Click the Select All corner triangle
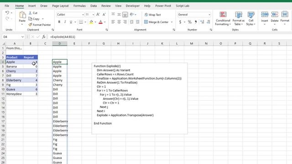The width and height of the screenshot is (292, 164). coord(3,44)
